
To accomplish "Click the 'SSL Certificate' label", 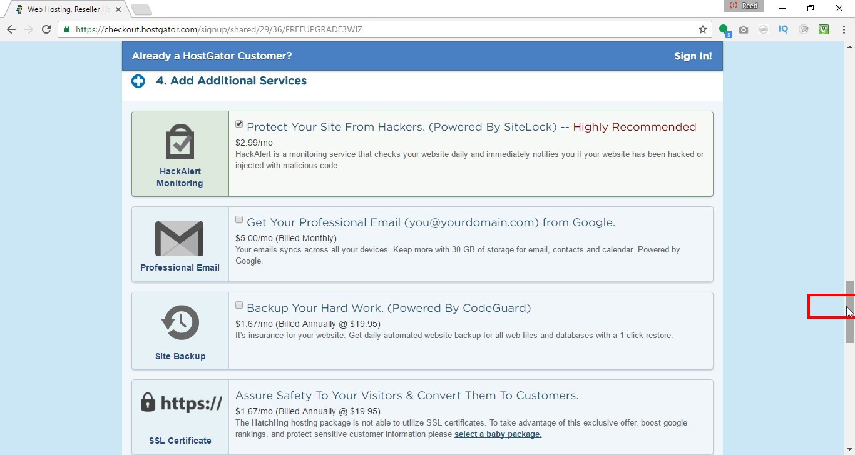I will click(x=180, y=441).
